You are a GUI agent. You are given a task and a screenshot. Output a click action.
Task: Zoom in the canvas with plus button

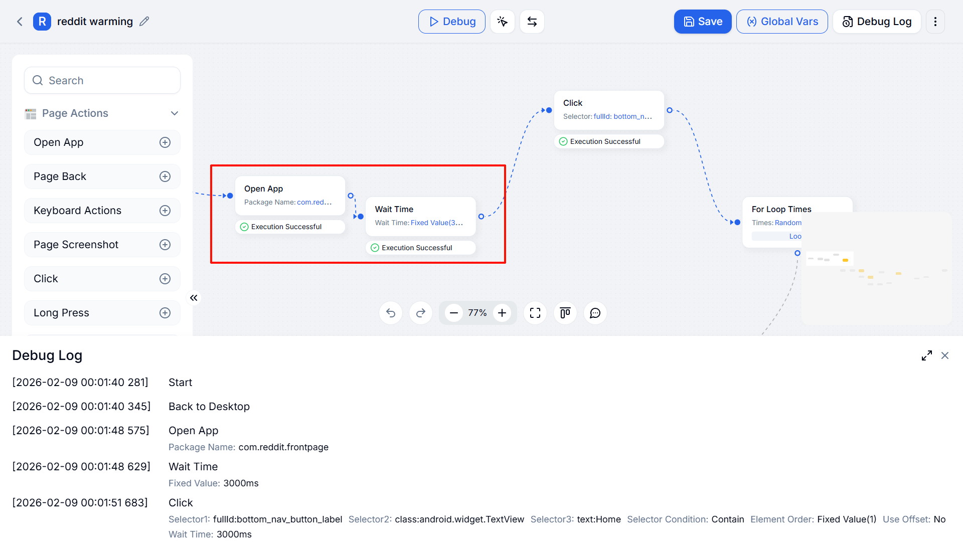pyautogui.click(x=502, y=313)
